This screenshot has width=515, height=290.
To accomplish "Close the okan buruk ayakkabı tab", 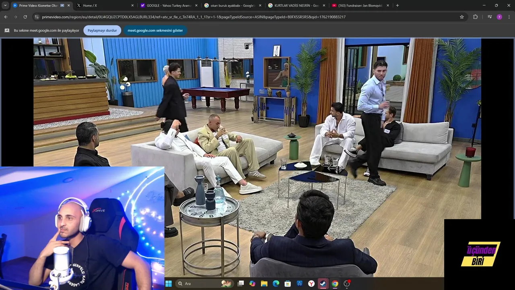I will pos(260,6).
